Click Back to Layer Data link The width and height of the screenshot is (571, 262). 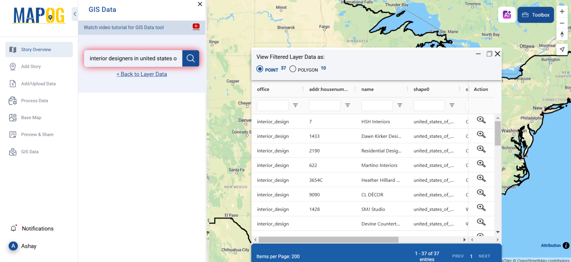pos(142,74)
